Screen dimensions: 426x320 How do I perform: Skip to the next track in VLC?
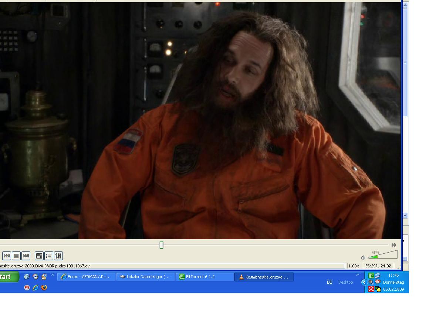pos(26,256)
